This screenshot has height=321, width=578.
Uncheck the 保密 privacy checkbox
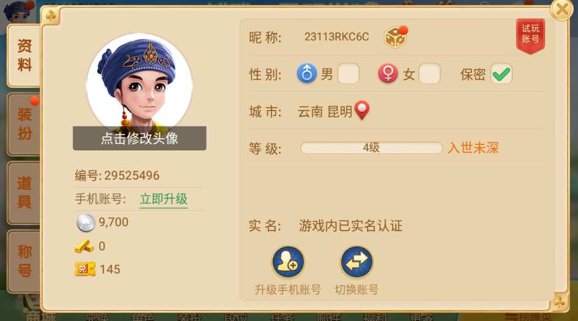click(502, 74)
